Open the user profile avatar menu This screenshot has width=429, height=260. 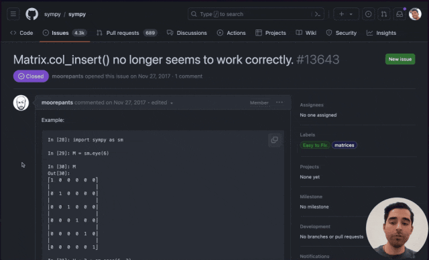click(415, 14)
